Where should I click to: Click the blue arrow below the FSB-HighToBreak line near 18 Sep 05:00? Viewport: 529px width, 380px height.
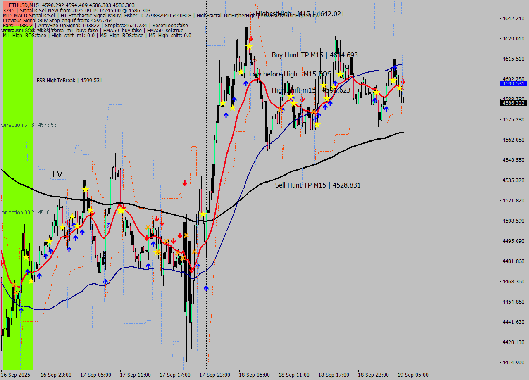[x=246, y=83]
